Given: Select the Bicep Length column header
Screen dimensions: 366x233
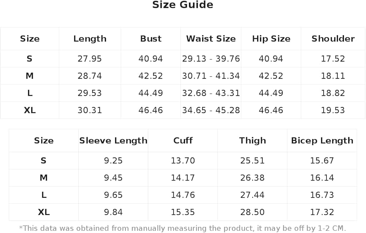Looking at the screenshot, I should point(322,141).
